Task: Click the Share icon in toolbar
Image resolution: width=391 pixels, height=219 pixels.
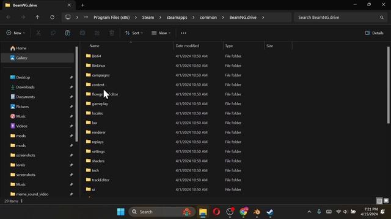Action: tap(97, 33)
